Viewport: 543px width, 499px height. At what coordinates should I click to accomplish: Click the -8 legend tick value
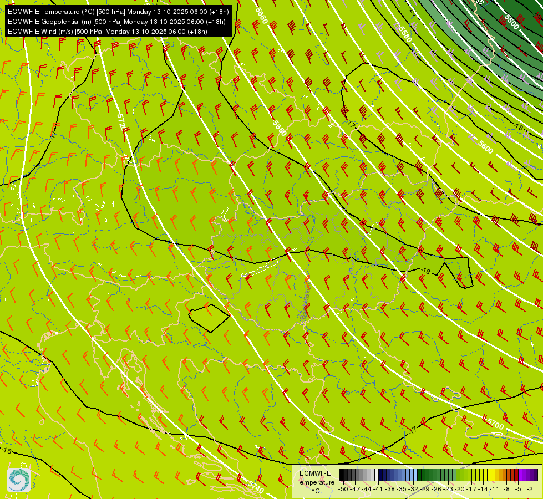[506, 489]
